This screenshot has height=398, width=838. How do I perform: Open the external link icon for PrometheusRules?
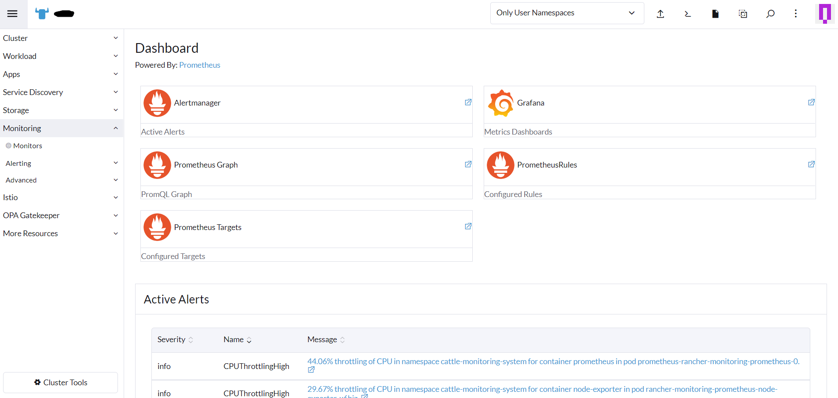812,164
